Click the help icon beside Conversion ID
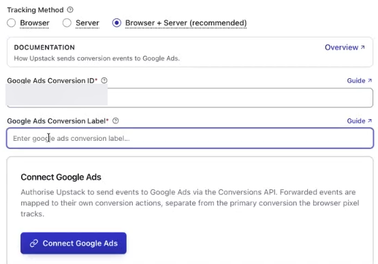Screen dimensions: 378x264 (x=104, y=80)
